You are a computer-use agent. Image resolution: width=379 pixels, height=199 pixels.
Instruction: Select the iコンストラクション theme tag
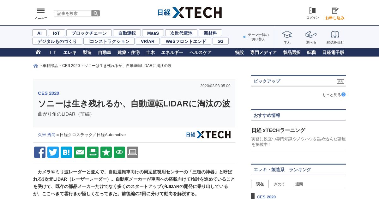click(109, 41)
